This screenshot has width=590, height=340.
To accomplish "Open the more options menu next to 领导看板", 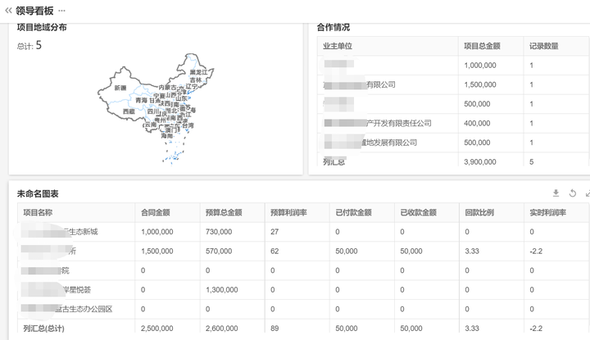I will (61, 11).
